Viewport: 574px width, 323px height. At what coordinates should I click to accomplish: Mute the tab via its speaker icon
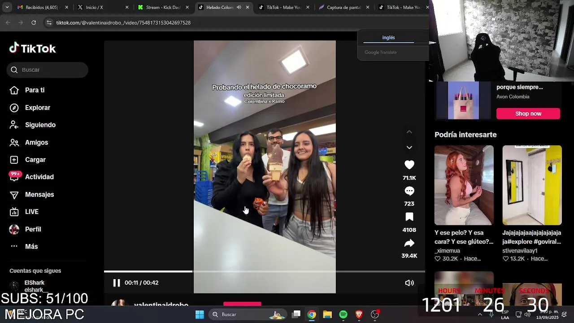coord(239,7)
